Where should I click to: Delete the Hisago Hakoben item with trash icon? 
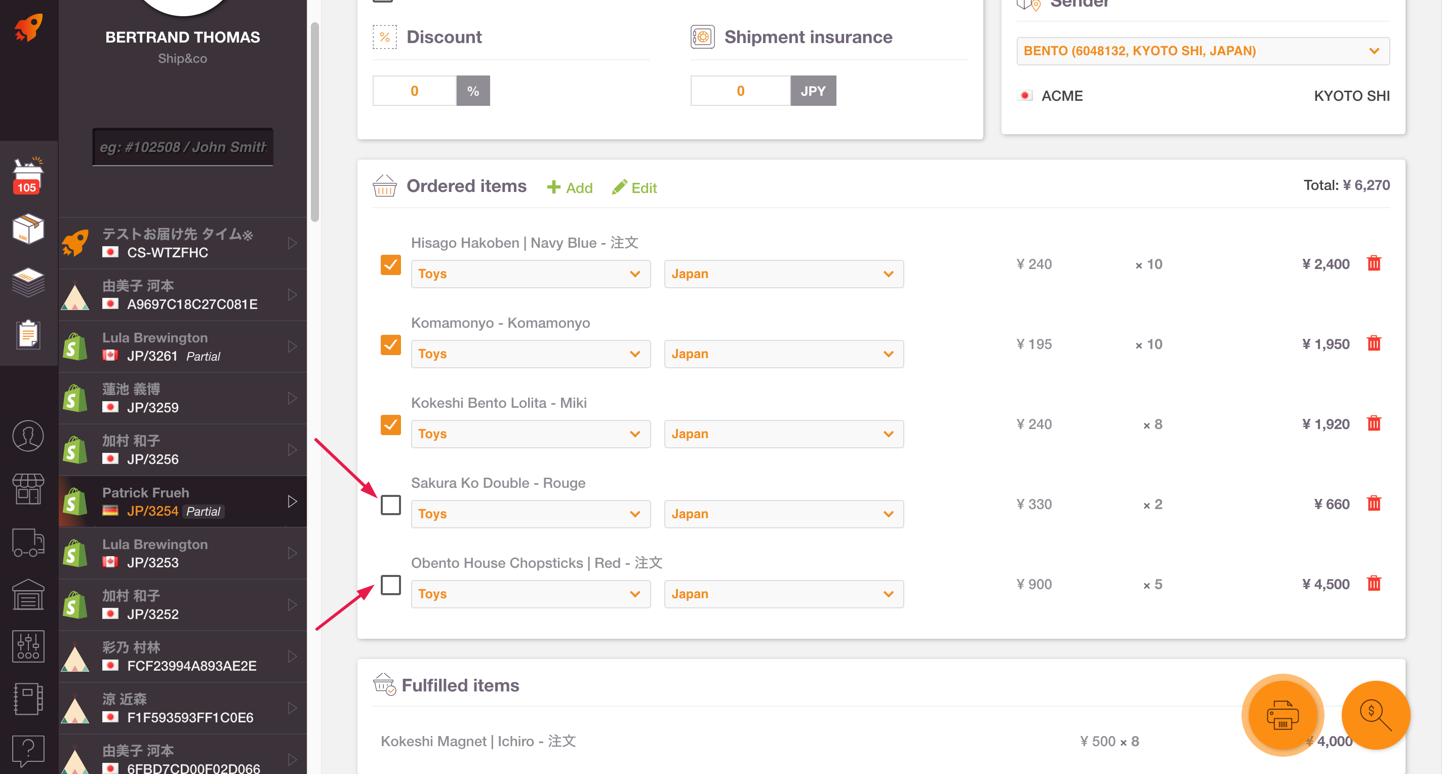pos(1374,263)
